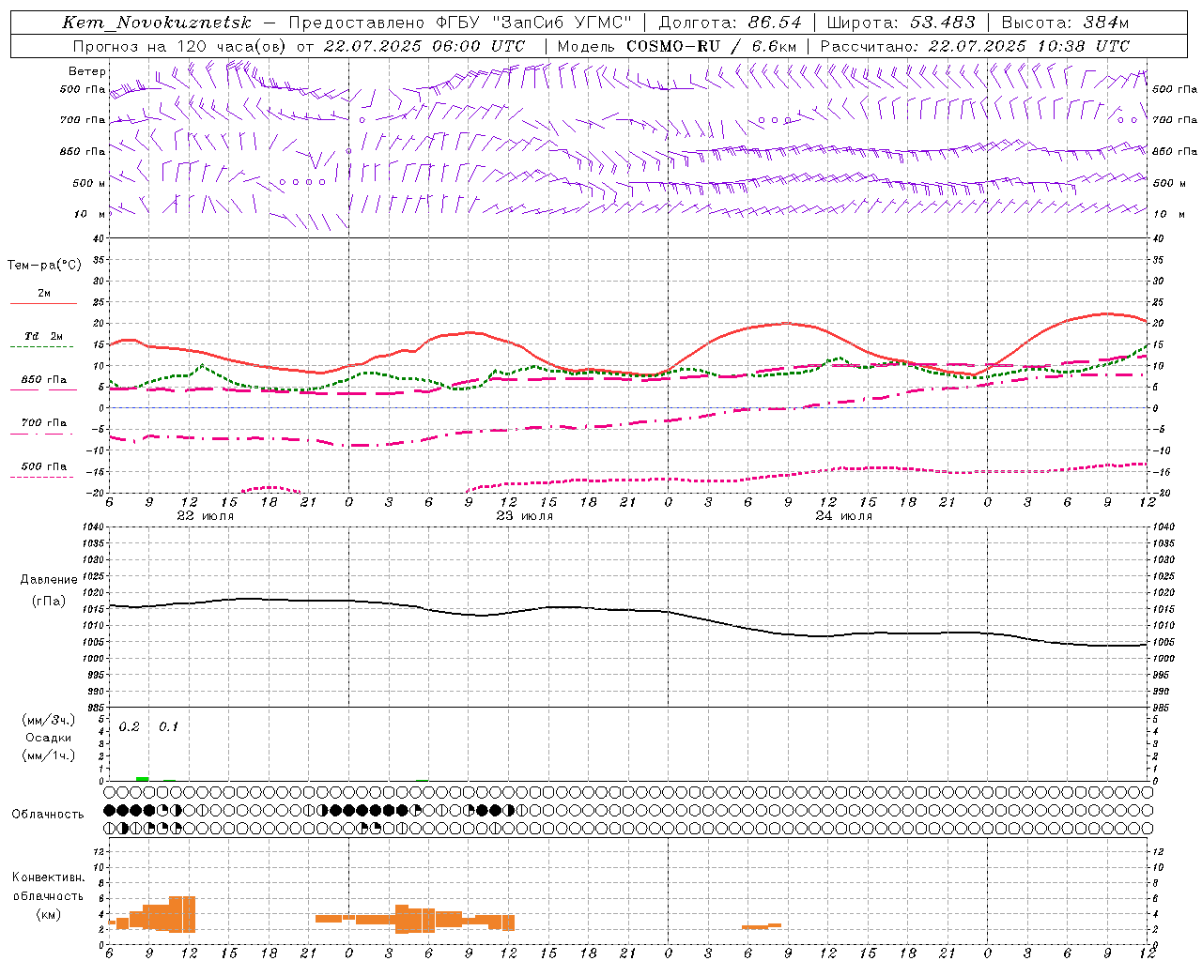Screen dimensions: 1202x961
Task: Click the 'Kem_Novokuznetsk' station title
Action: (x=157, y=23)
